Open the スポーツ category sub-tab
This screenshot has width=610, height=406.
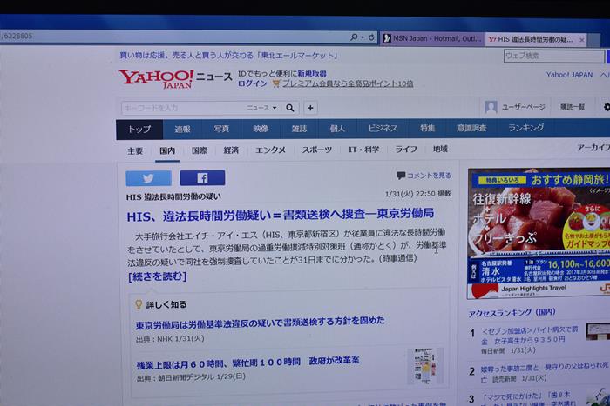click(x=317, y=150)
